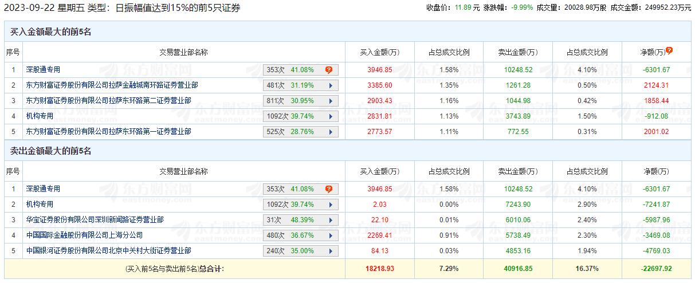Click 净额(万) header in sell table
695x283 pixels.
click(656, 172)
